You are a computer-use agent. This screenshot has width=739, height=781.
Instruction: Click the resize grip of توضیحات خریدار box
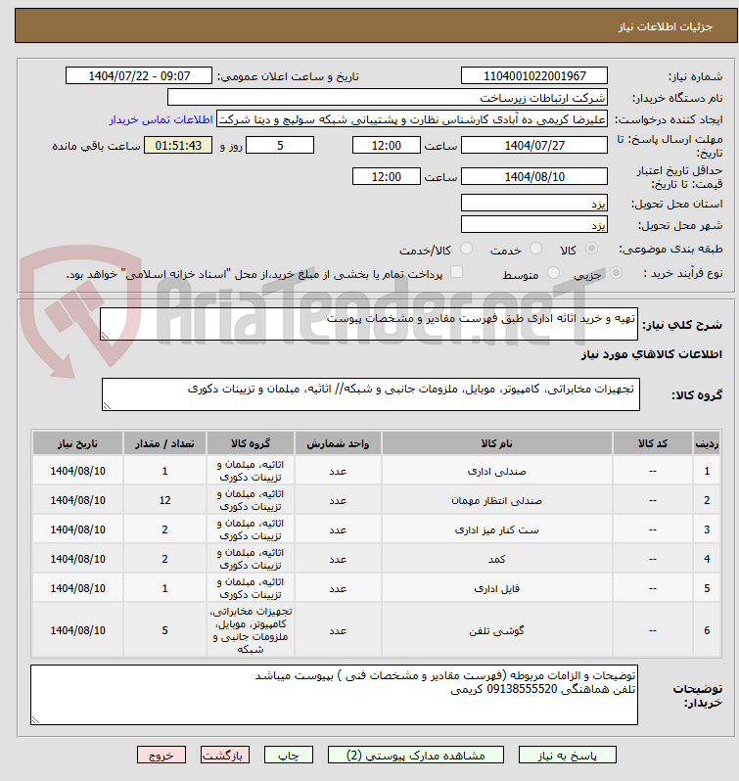click(35, 719)
